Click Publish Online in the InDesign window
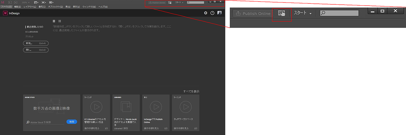This screenshot has width=406, height=135. [x=156, y=2]
